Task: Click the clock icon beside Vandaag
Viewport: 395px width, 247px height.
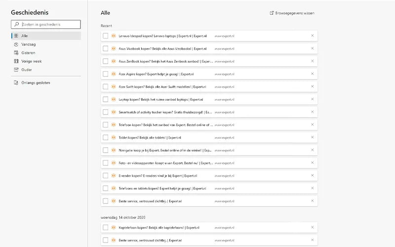Action: pyautogui.click(x=16, y=44)
